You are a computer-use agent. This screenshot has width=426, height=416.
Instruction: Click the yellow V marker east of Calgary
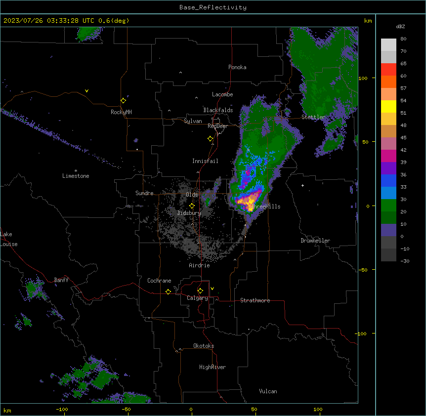click(212, 289)
